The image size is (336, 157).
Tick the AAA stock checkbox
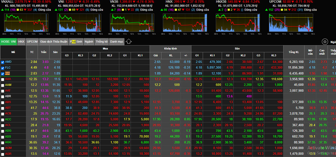[x=3, y=79]
